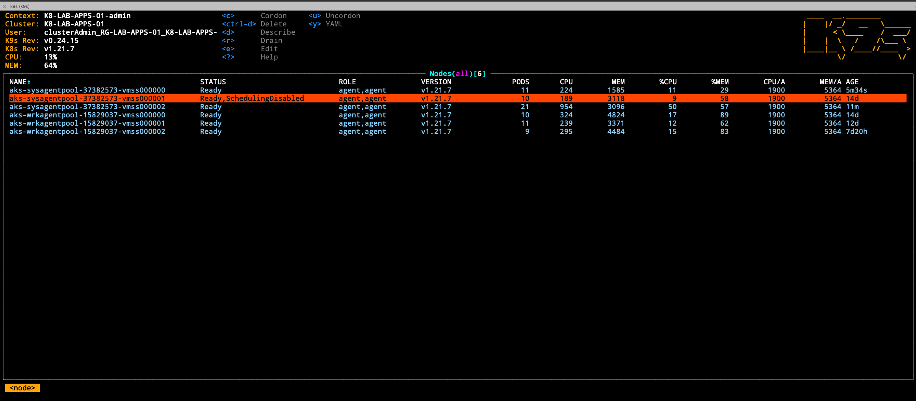Screen dimensions: 916x401
Task: Click the YAML shortcut <y>
Action: coord(315,24)
